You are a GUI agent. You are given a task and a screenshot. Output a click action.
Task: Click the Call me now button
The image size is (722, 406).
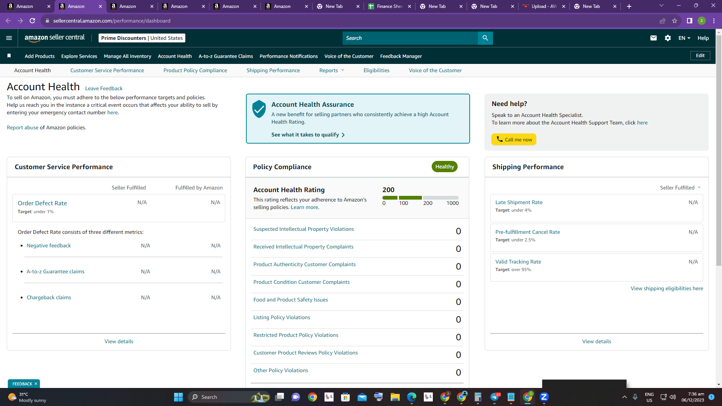point(514,139)
